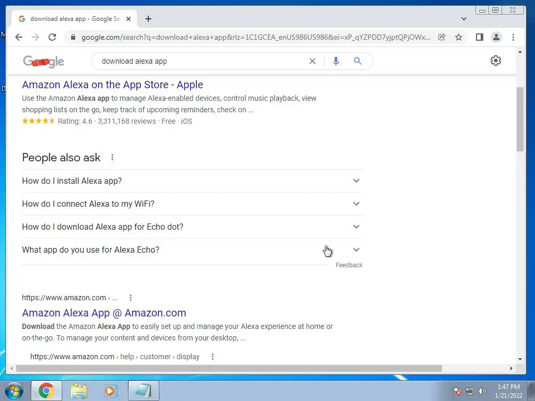Open 'Amazon Alexa App @ Amazon.com' result
535x401 pixels.
104,313
